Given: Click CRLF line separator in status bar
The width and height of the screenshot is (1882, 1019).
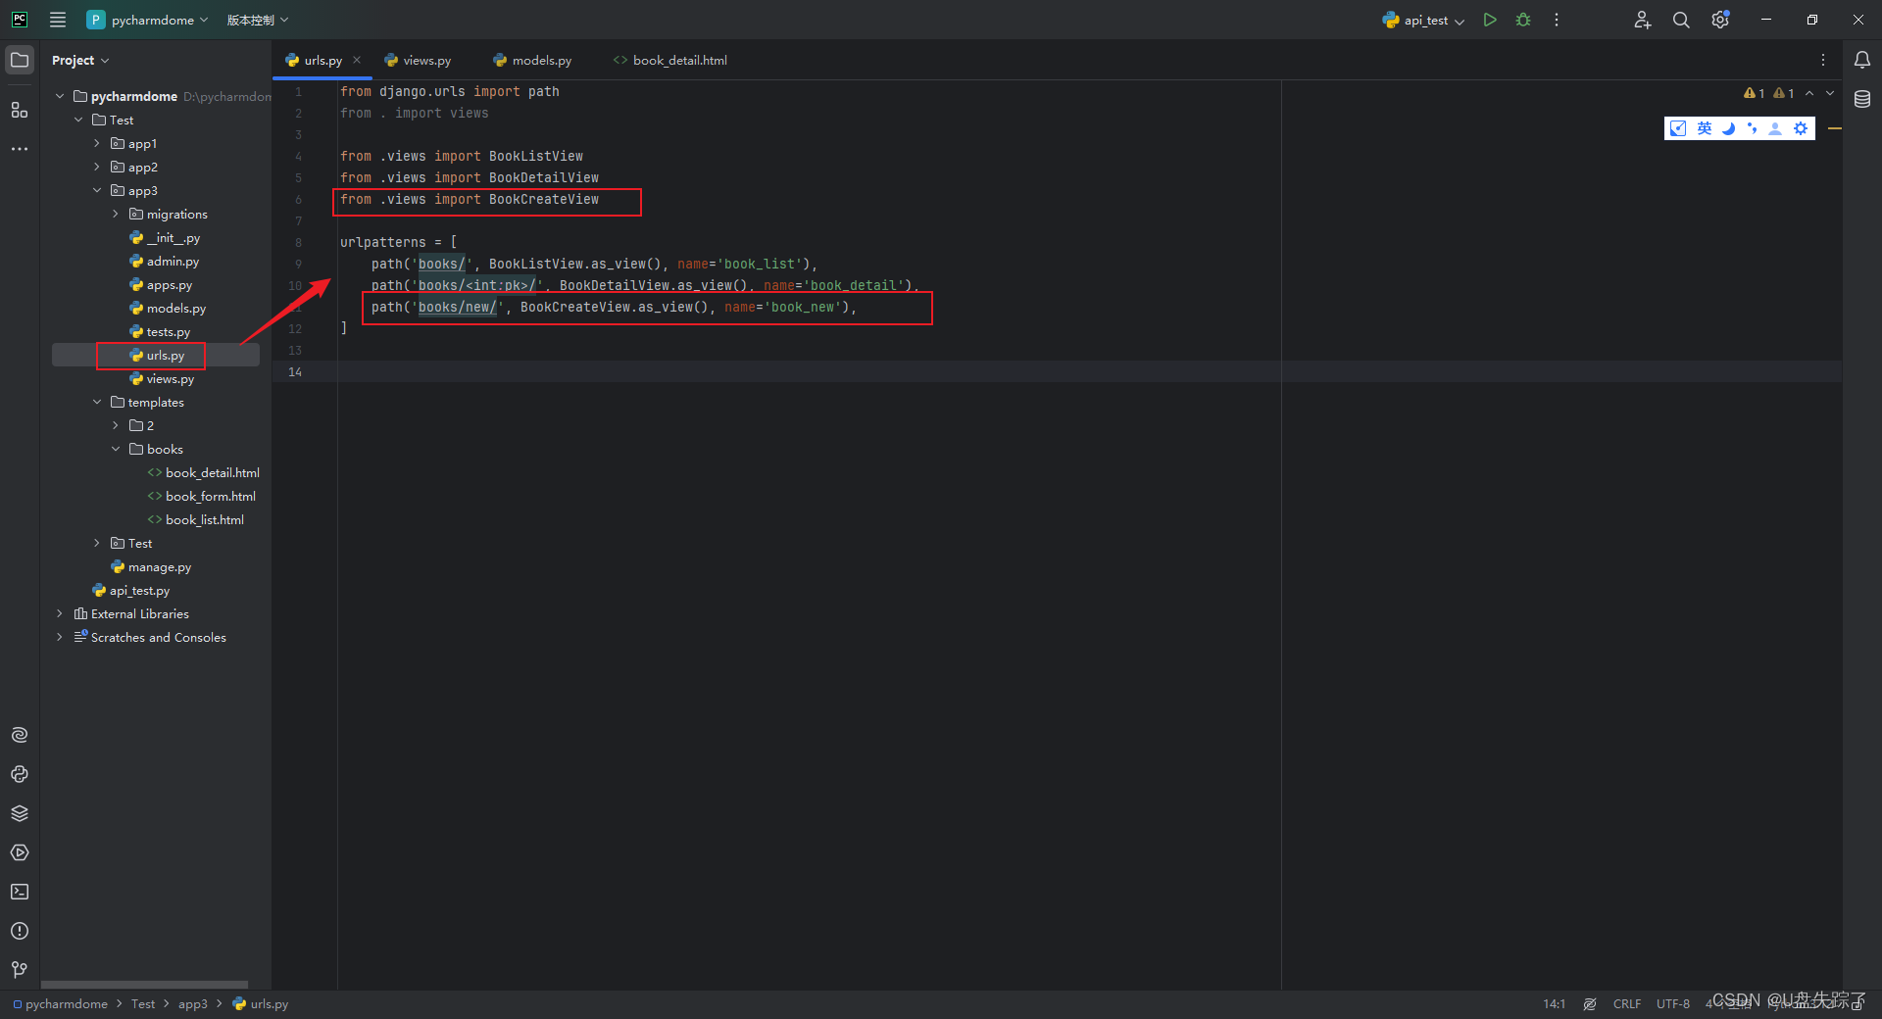Looking at the screenshot, I should tap(1626, 1003).
